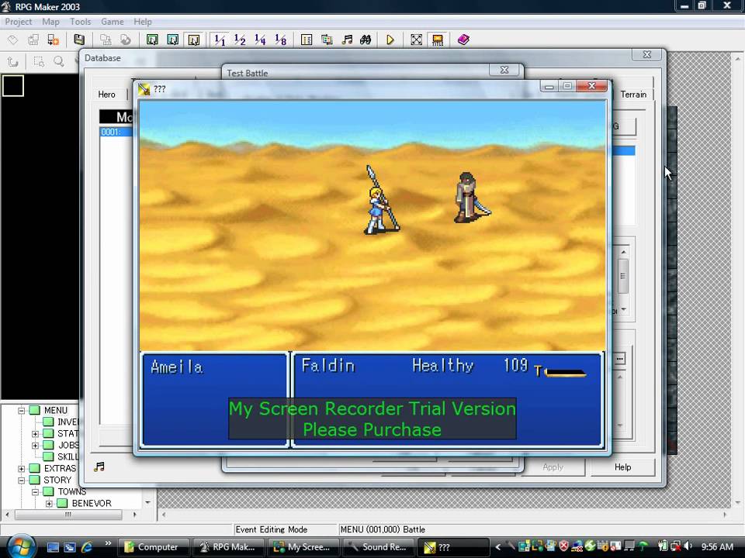745x558 pixels.
Task: Click the Apply button in Database window
Action: pos(553,467)
